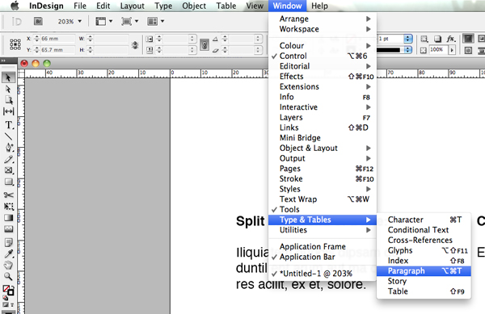Select the Hand tool
This screenshot has height=314, width=485.
coord(8,265)
